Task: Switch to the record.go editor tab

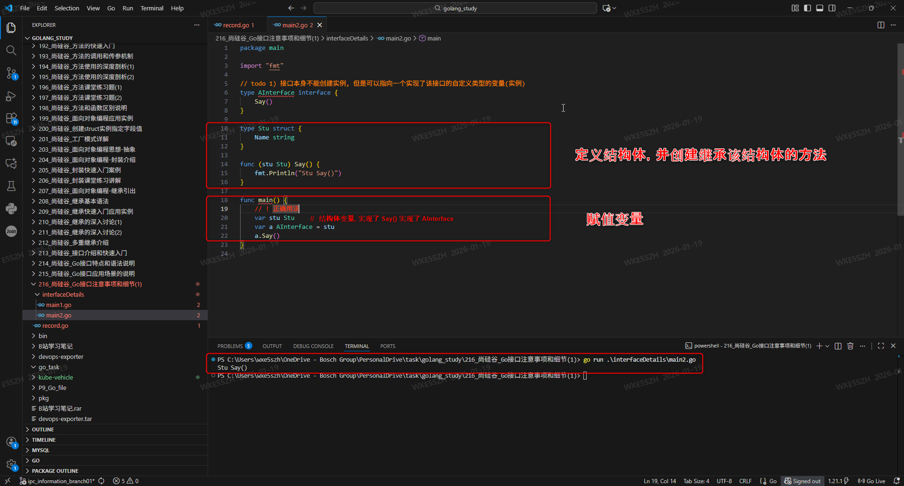Action: (237, 25)
